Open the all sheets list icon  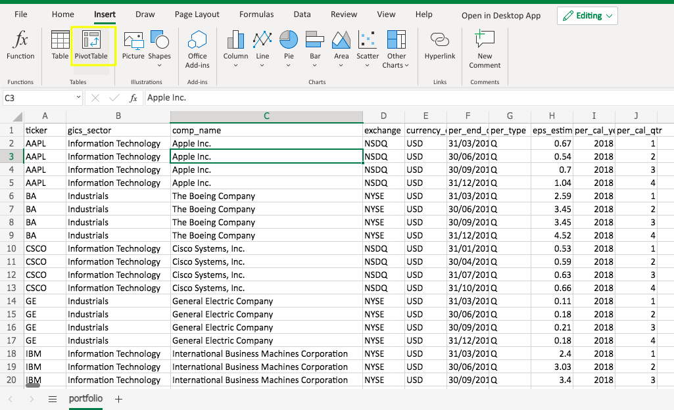coord(53,399)
